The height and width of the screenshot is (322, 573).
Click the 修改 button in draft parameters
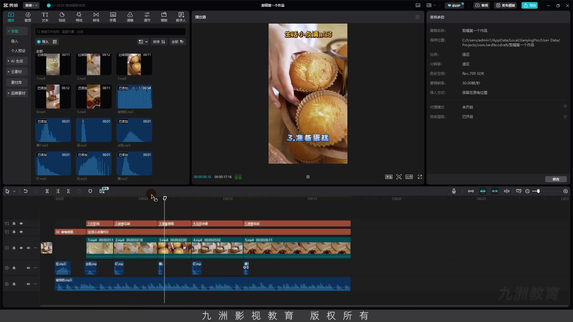click(556, 179)
